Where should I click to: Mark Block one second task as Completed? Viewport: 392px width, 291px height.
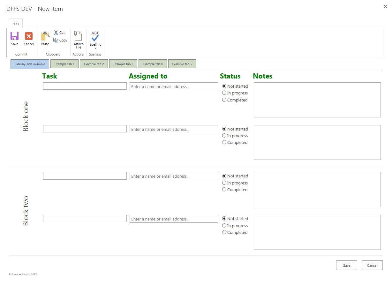click(224, 142)
